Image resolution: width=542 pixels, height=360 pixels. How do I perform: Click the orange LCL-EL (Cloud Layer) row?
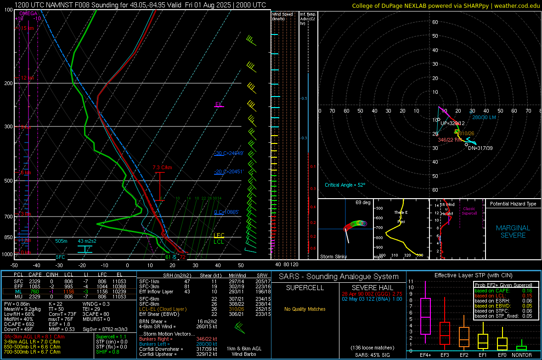[x=205, y=309]
